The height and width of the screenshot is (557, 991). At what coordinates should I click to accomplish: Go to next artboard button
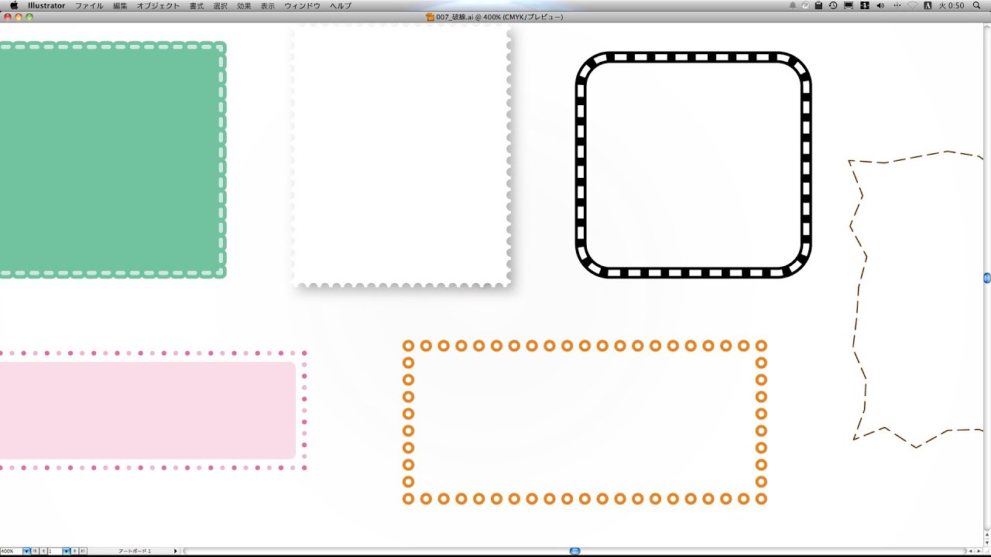(x=75, y=551)
